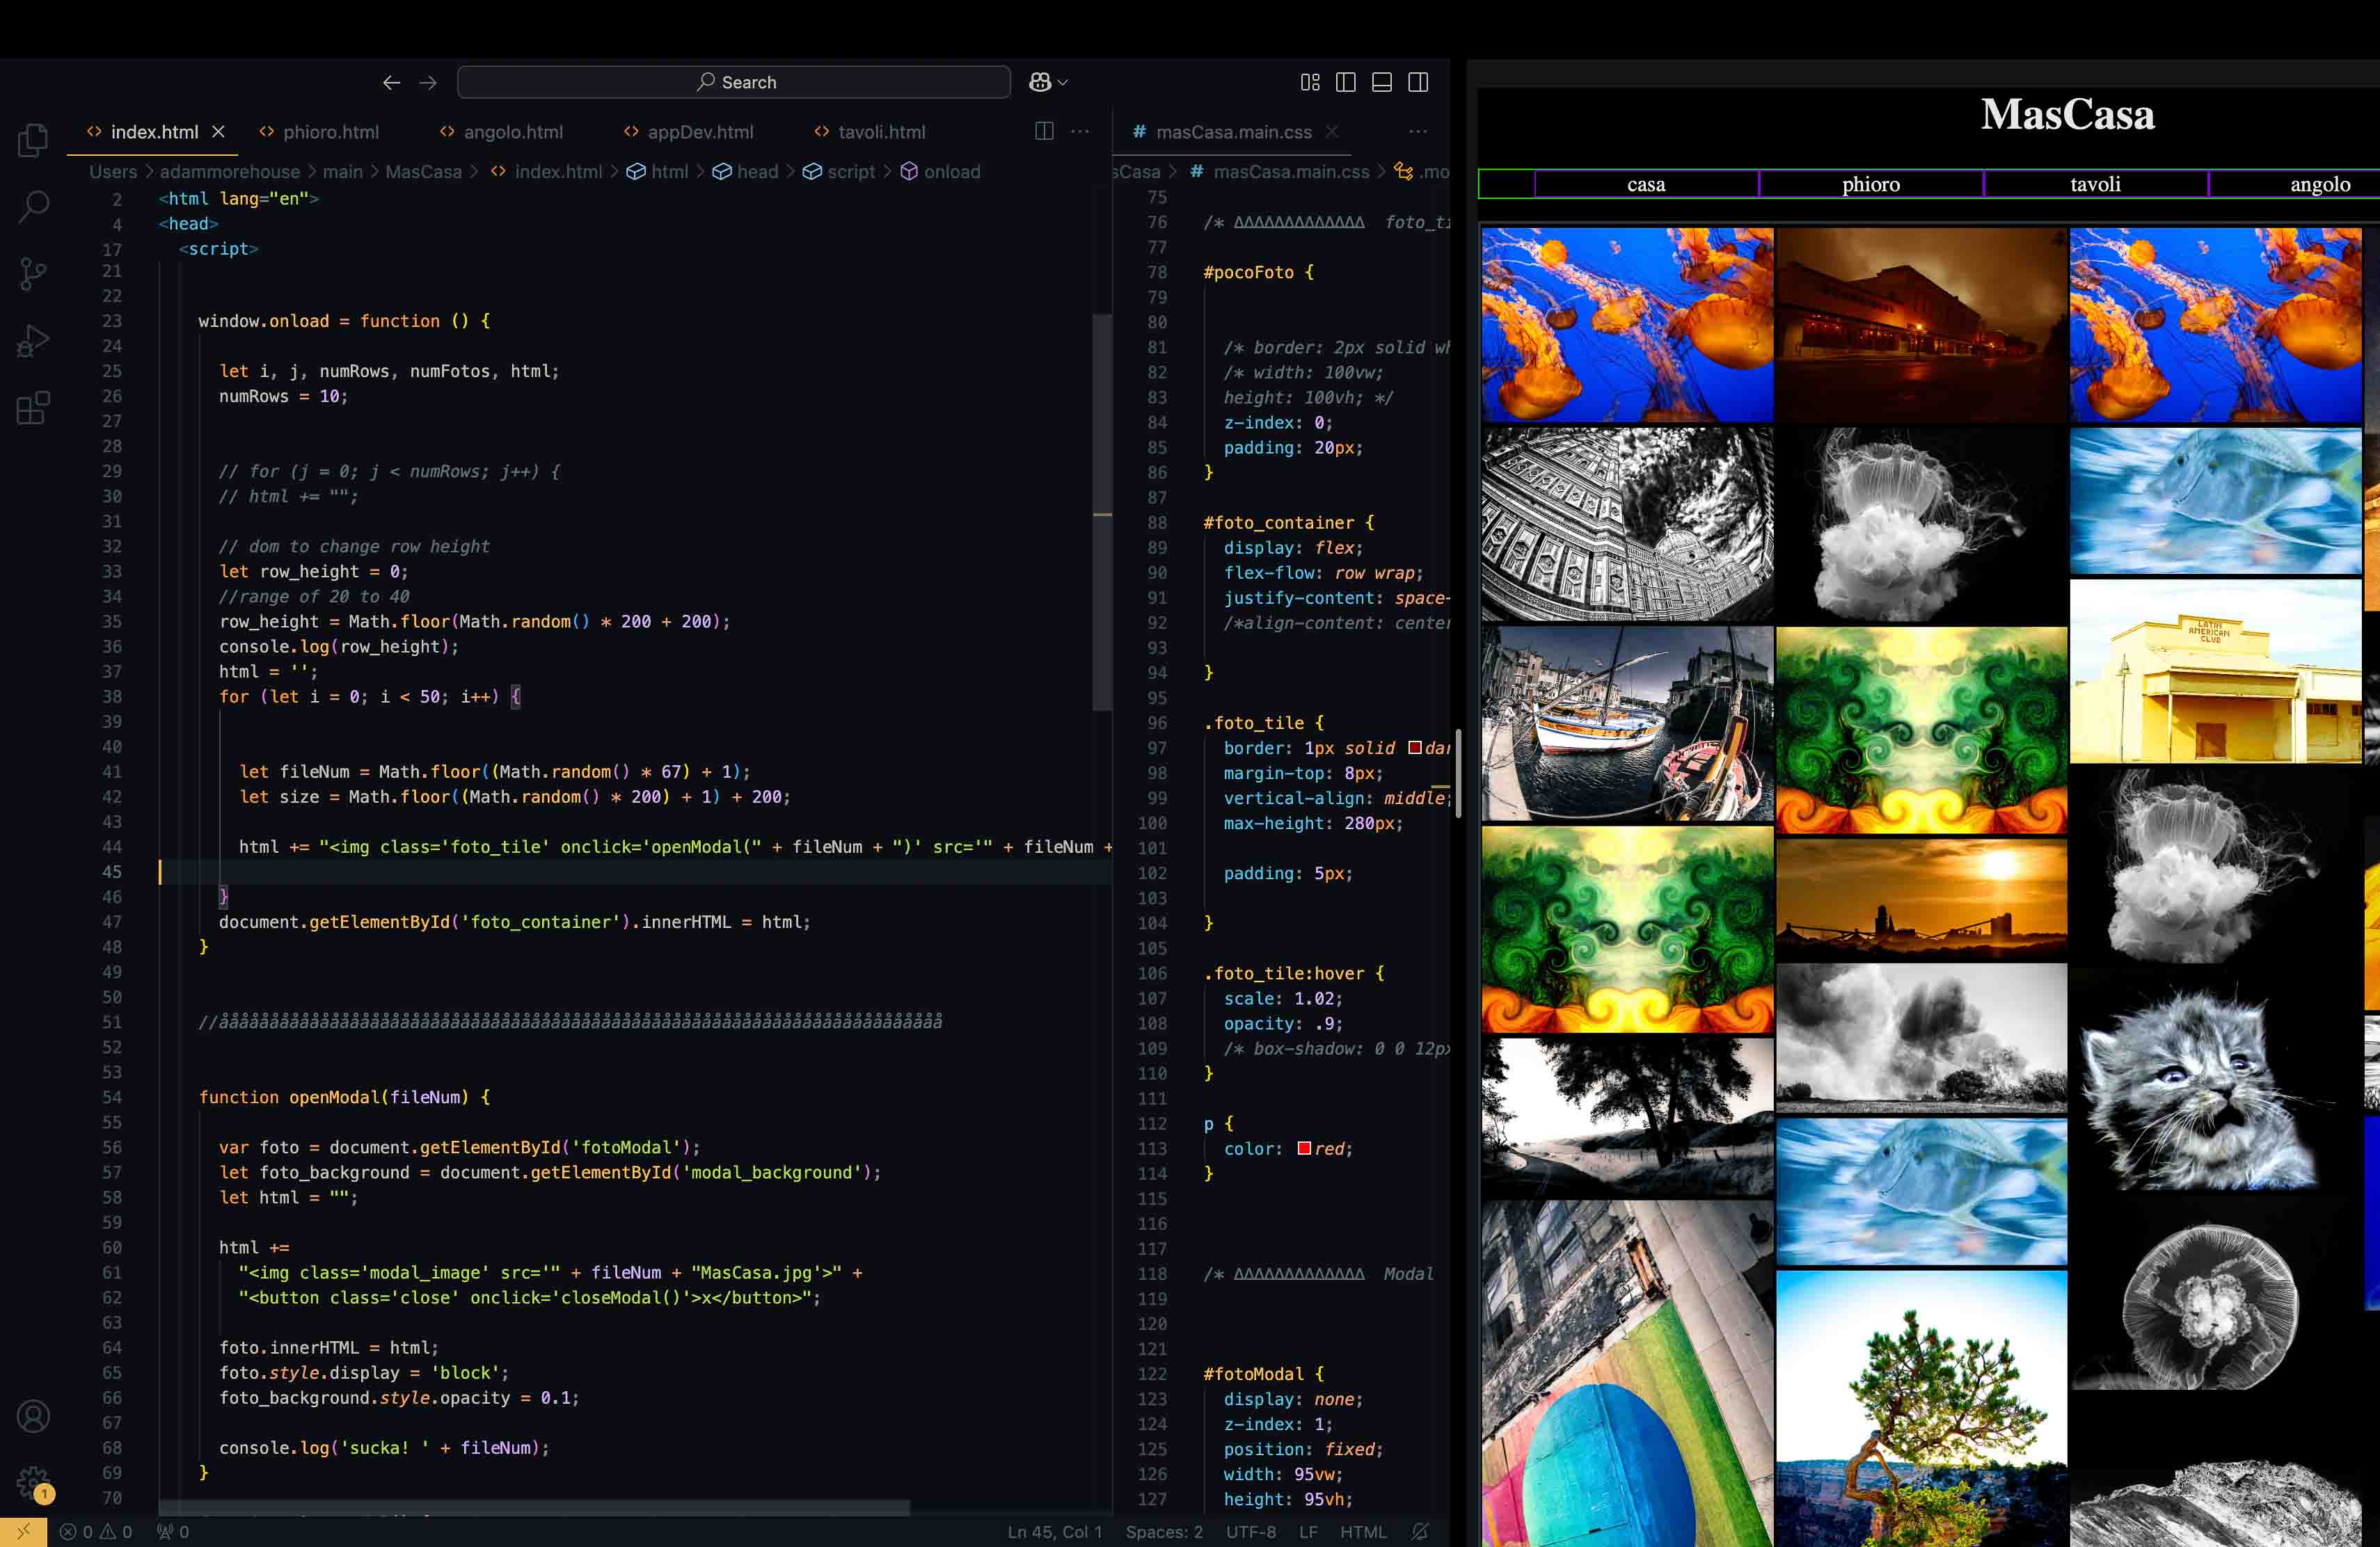This screenshot has height=1547, width=2380.
Task: Switch to the tavoli.html tab
Action: coord(881,132)
